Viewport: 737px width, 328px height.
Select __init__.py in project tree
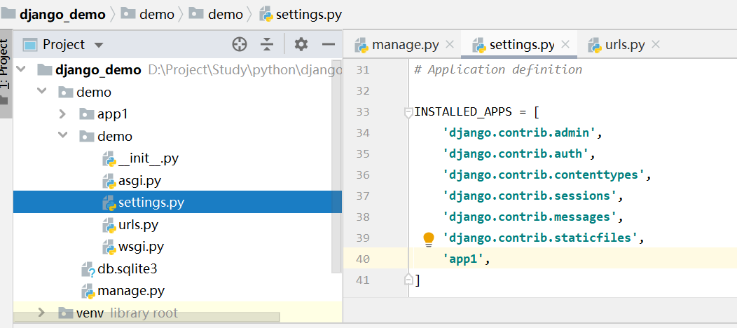tap(149, 158)
